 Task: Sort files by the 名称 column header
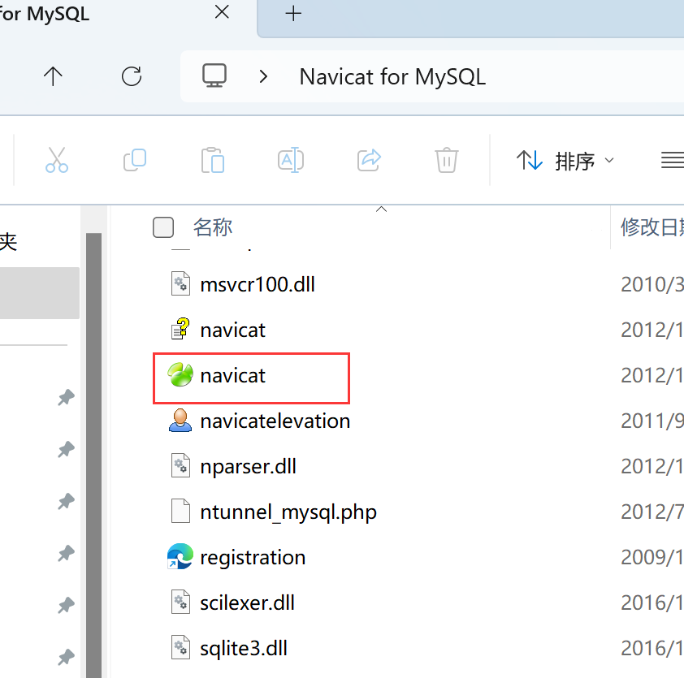pyautogui.click(x=213, y=227)
